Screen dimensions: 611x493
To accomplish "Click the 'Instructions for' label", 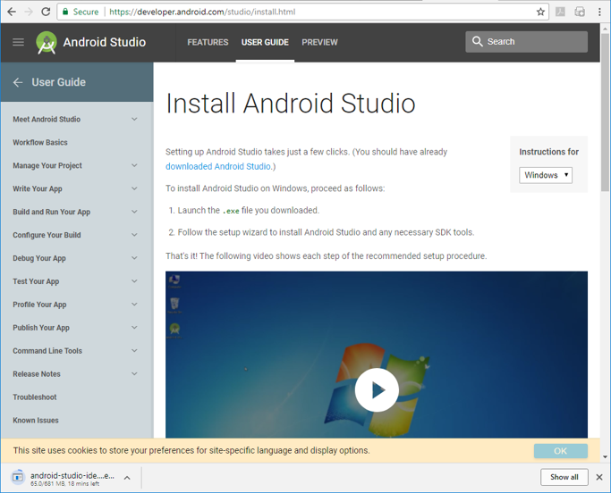I will click(548, 152).
